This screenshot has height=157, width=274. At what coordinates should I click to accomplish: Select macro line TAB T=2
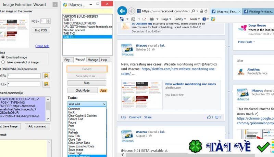point(87,33)
